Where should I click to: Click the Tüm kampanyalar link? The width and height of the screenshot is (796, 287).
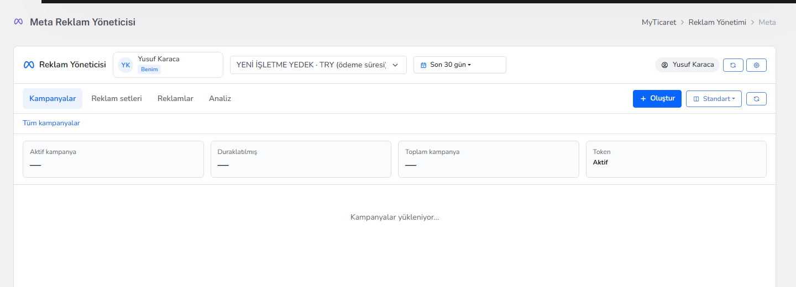click(51, 123)
